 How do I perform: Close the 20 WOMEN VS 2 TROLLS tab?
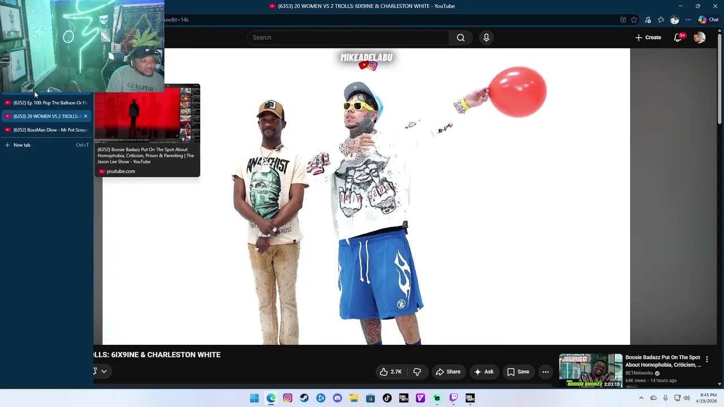coord(85,116)
